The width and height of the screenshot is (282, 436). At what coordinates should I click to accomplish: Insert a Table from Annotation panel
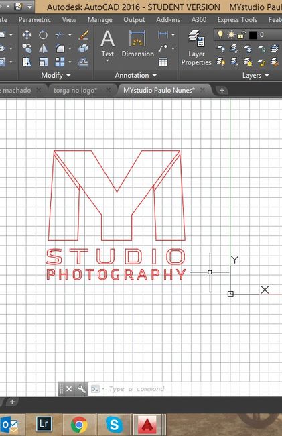163,62
